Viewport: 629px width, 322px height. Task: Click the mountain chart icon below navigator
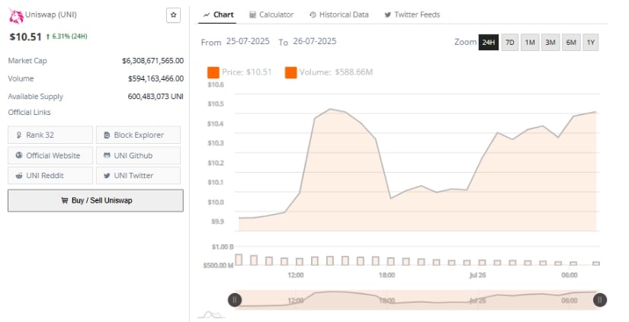[212, 315]
